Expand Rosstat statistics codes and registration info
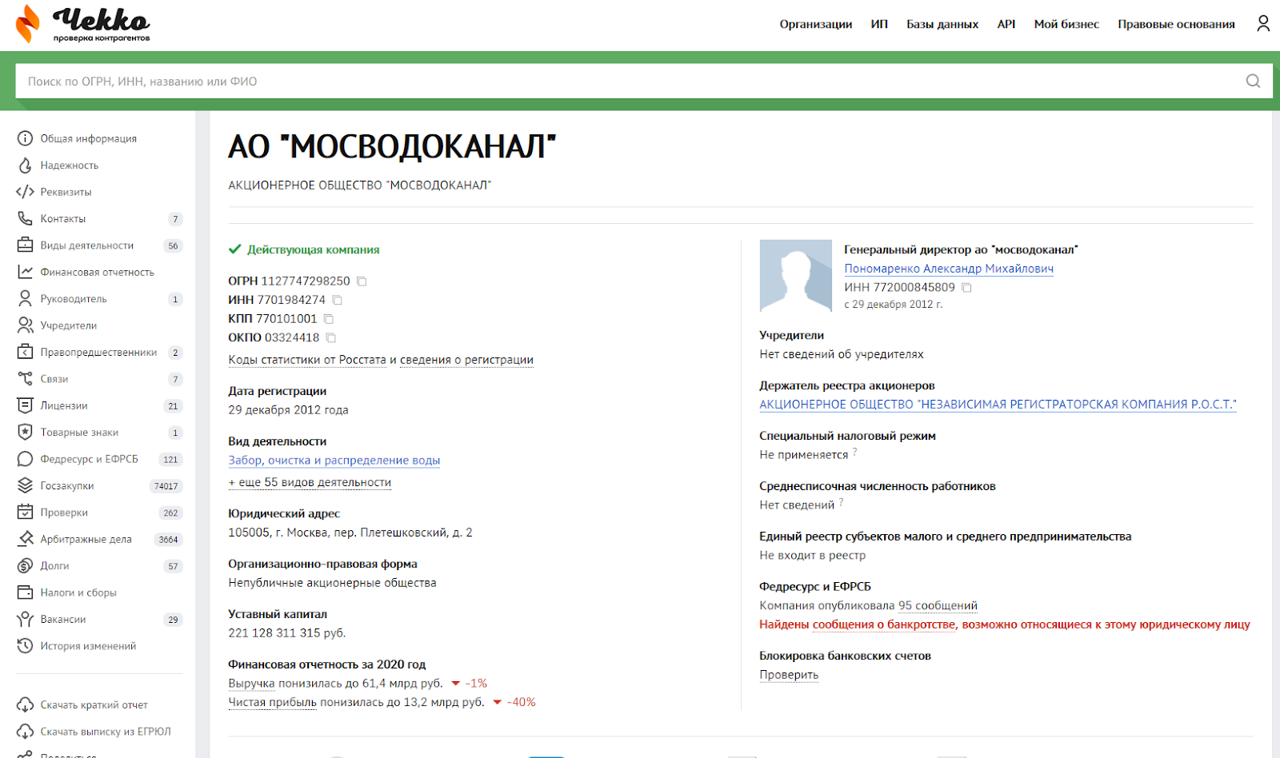Viewport: 1280px width, 758px height. click(x=380, y=360)
